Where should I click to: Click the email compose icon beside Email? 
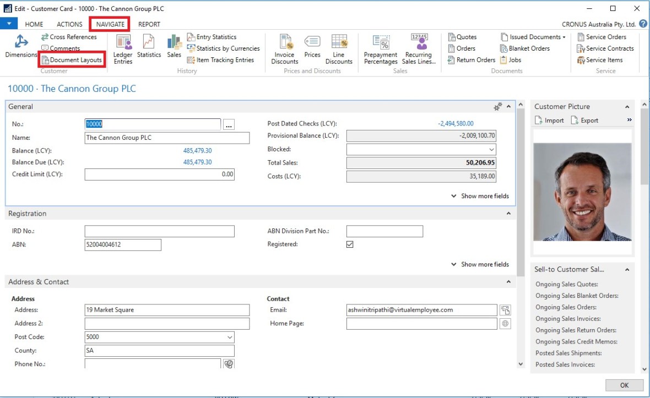[505, 310]
